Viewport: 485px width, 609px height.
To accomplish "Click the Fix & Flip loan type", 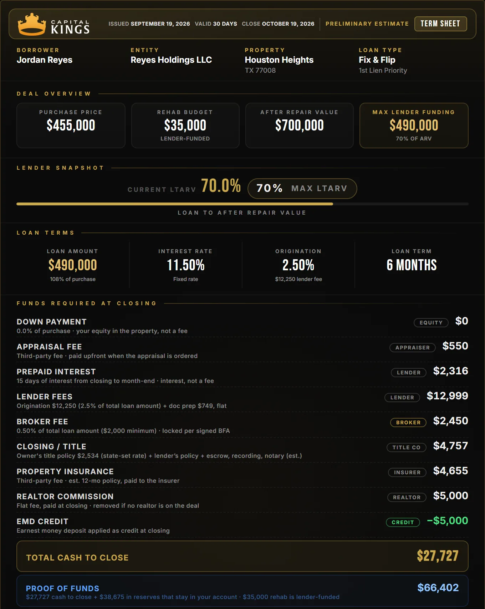I will coord(377,60).
